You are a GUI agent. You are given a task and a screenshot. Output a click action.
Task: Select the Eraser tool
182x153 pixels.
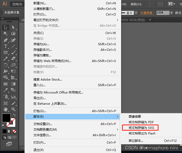point(13,59)
